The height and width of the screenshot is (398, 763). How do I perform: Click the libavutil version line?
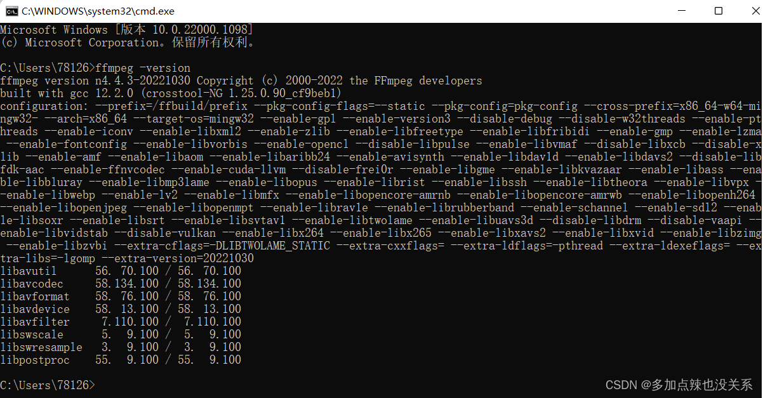[x=121, y=270]
